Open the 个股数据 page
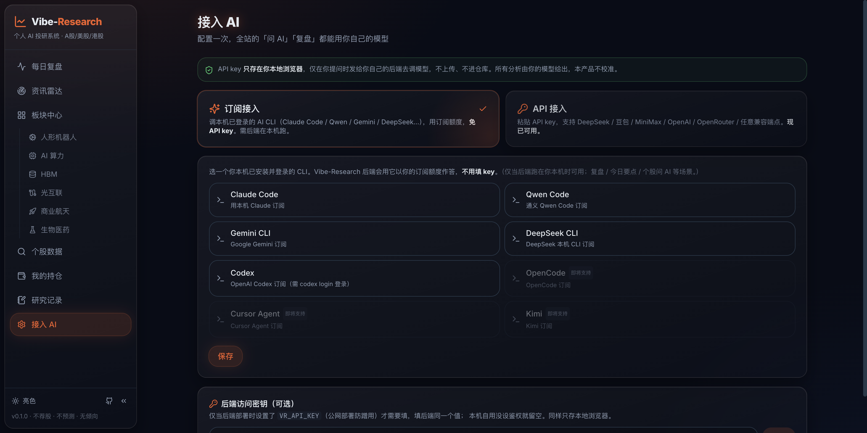867x433 pixels. [70, 252]
